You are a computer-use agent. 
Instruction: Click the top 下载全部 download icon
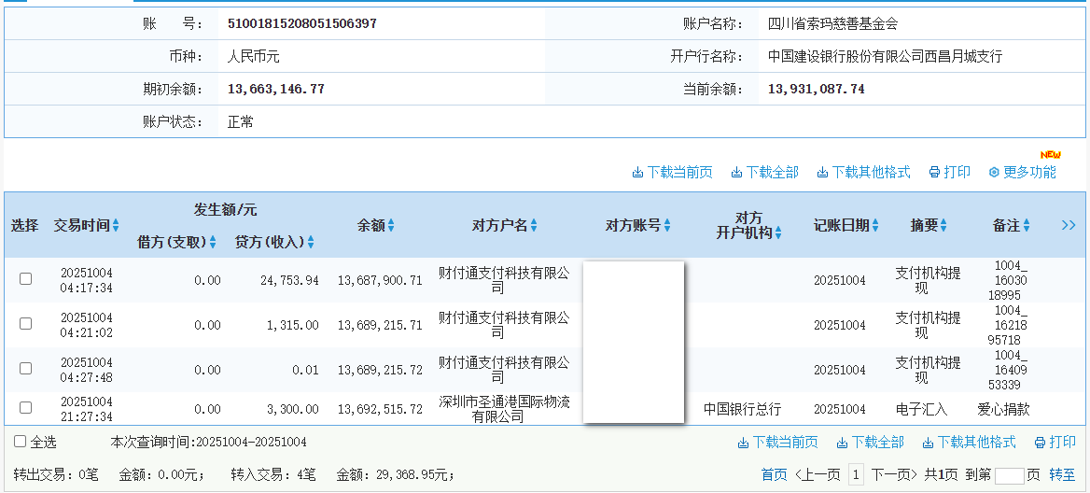736,173
